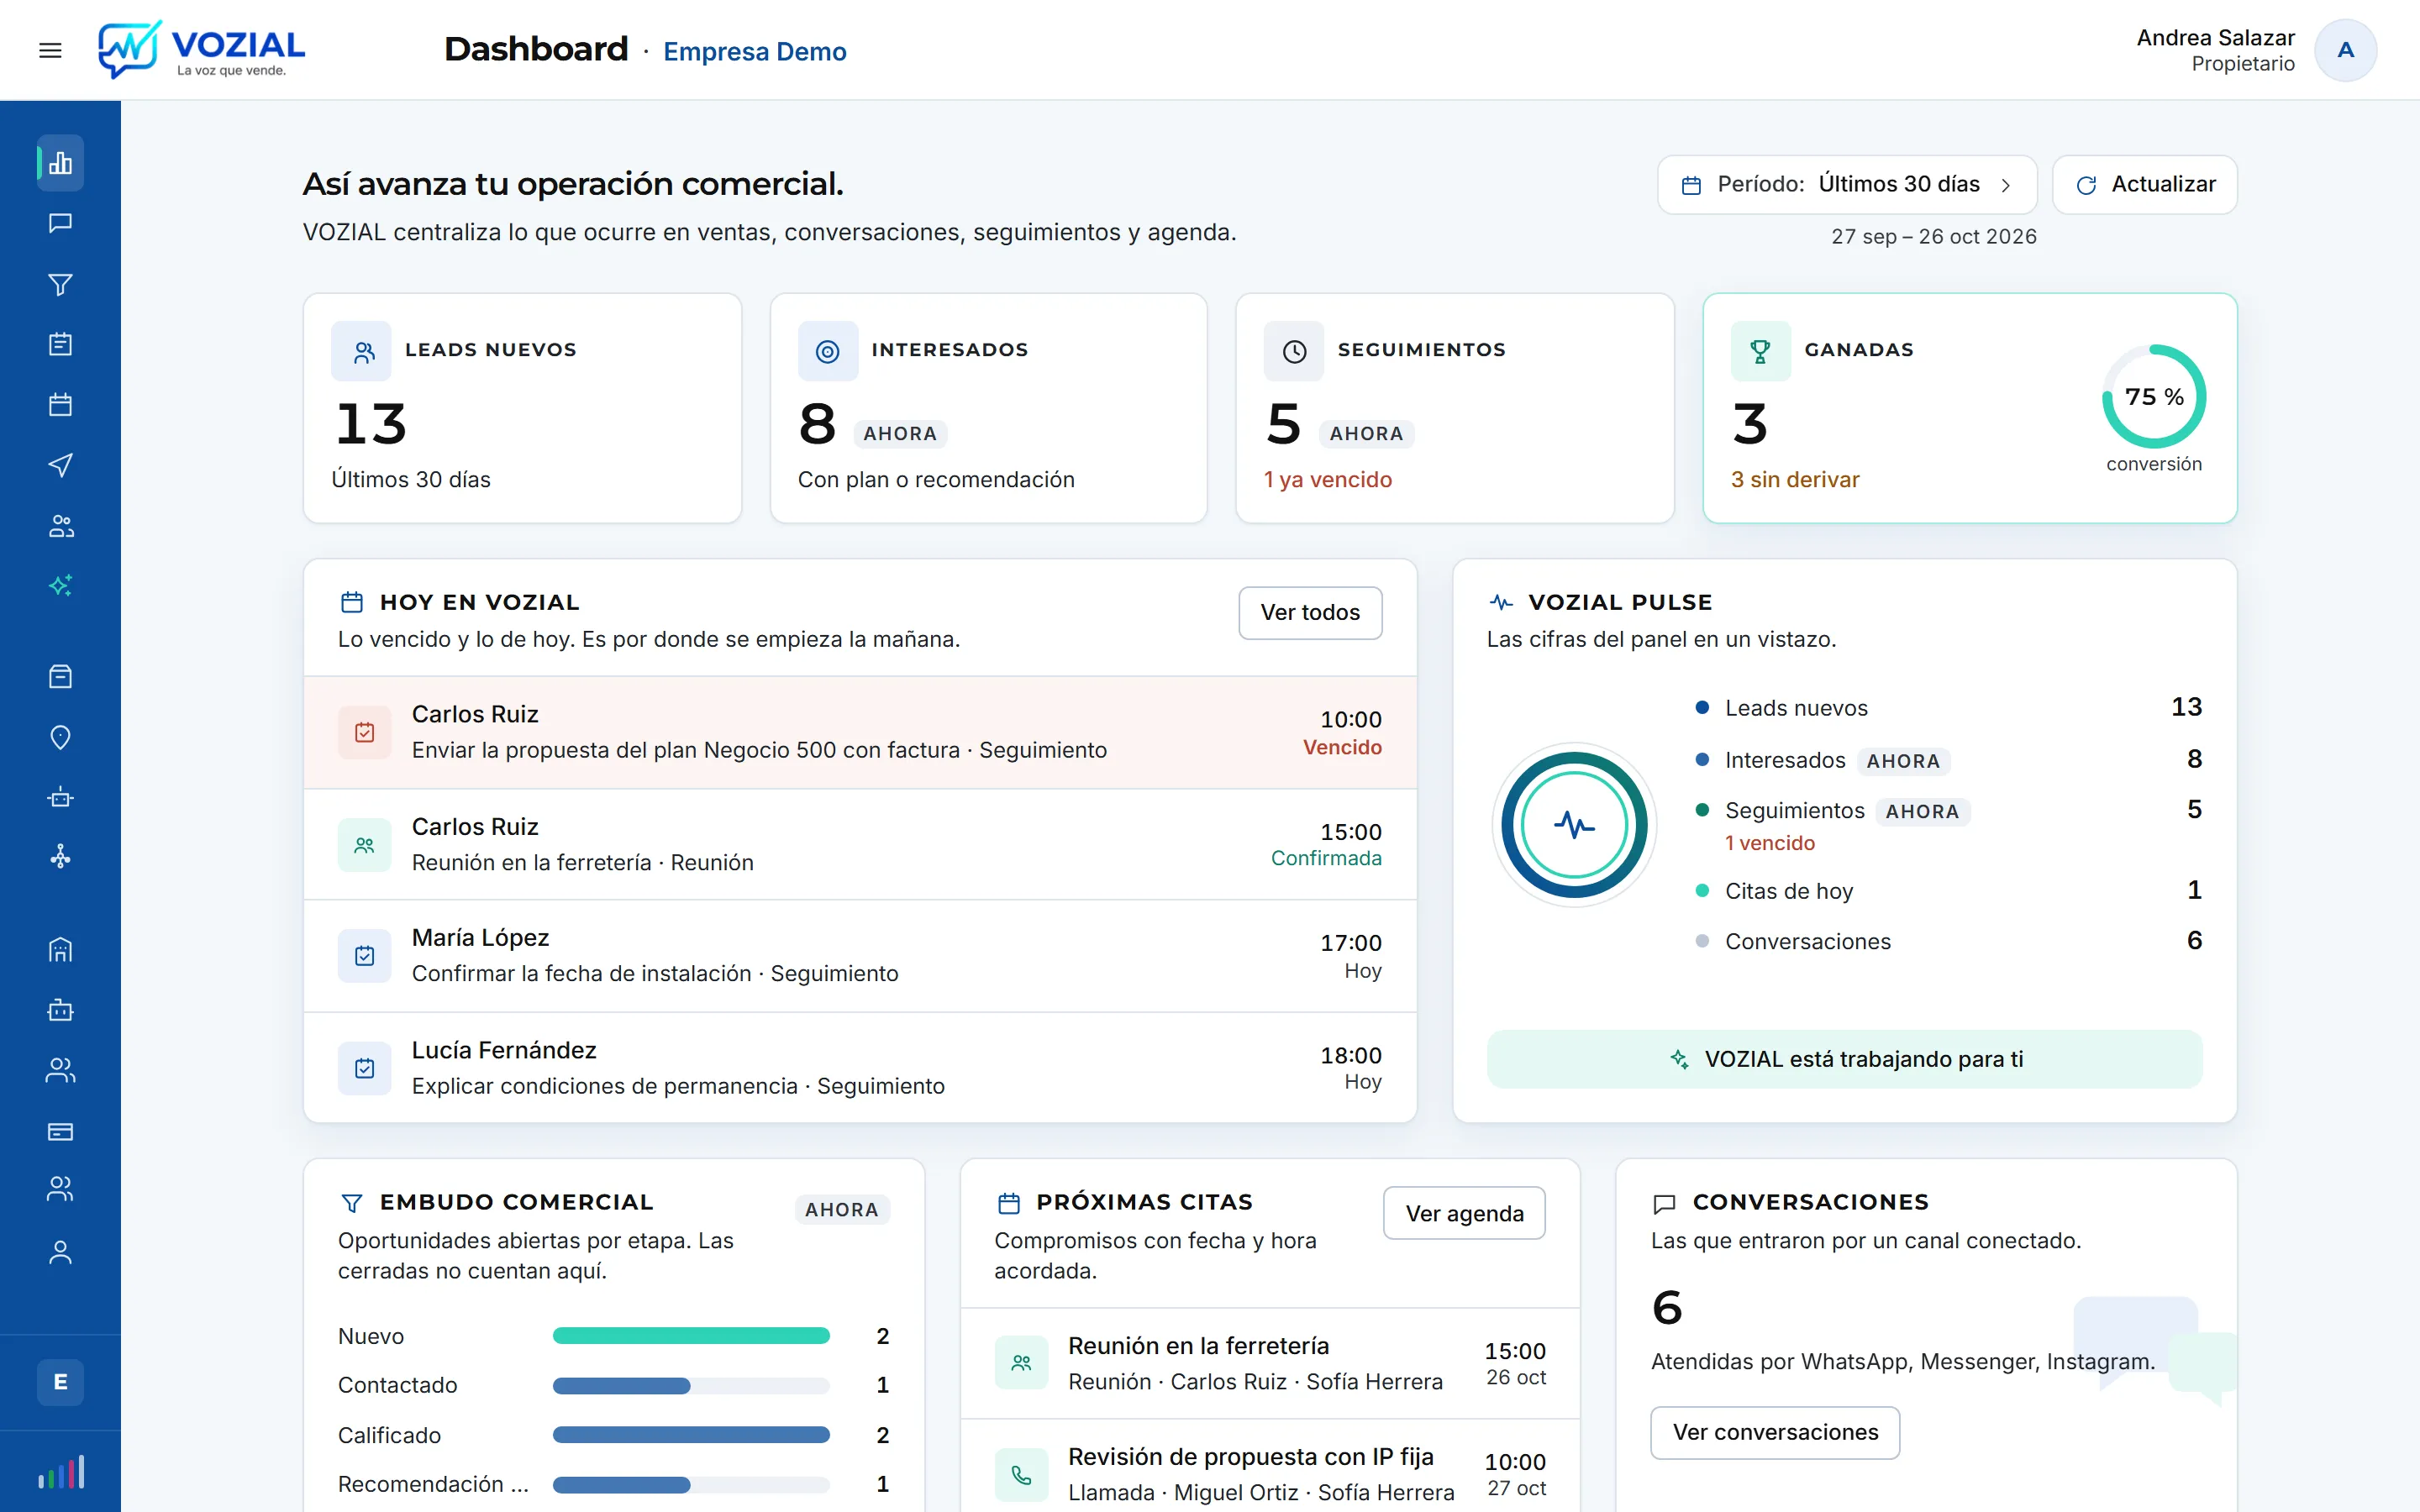This screenshot has height=1512, width=2420.
Task: Click the Ver todos button
Action: click(x=1310, y=612)
